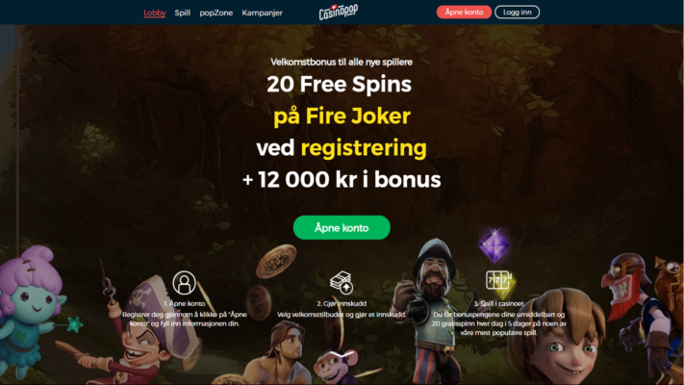Click the '20 Free Spins' headline
Image resolution: width=684 pixels, height=385 pixels.
pos(339,85)
